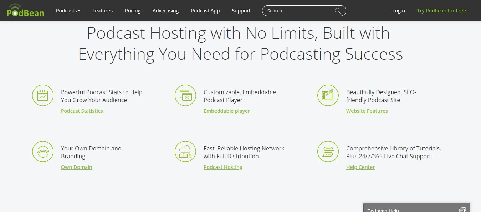This screenshot has width=481, height=212.
Task: Click the live chat support icon
Action: click(328, 152)
